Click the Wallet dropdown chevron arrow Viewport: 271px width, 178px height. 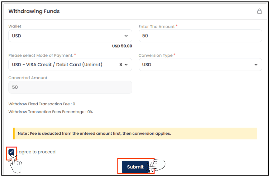pos(126,36)
